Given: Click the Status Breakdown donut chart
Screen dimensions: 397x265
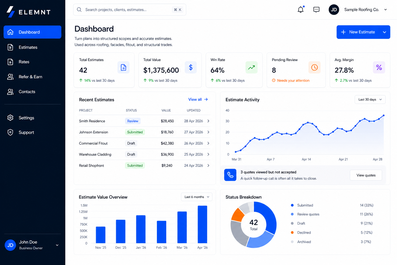Looking at the screenshot, I should pos(254,225).
